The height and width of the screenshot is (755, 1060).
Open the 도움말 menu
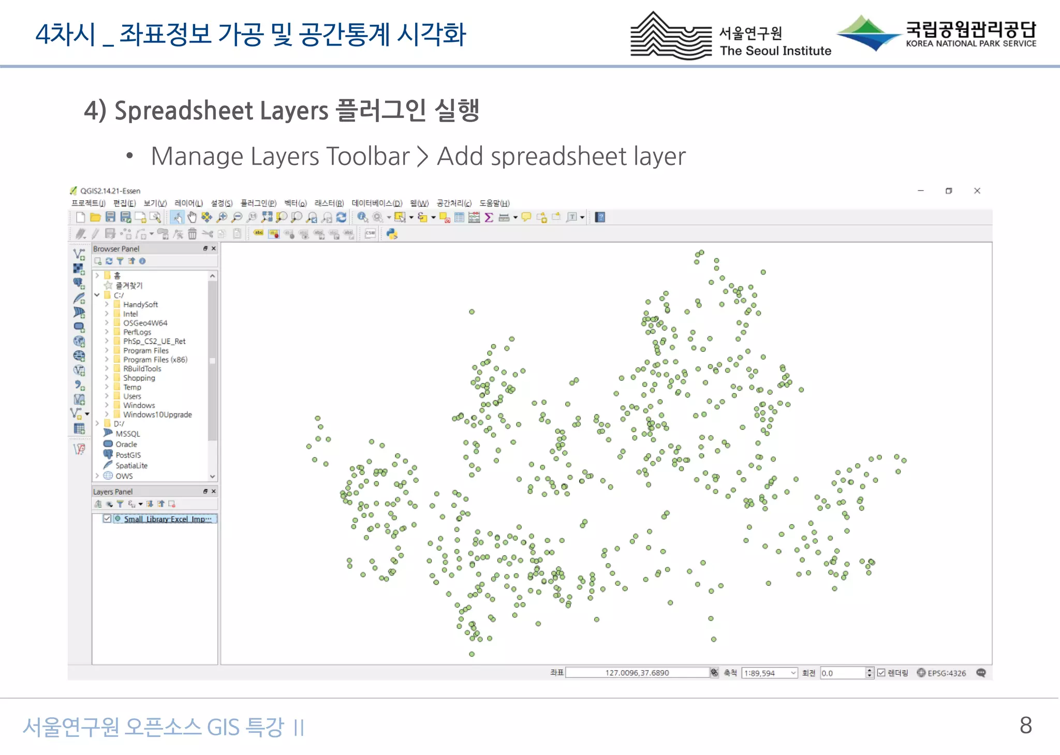[494, 203]
